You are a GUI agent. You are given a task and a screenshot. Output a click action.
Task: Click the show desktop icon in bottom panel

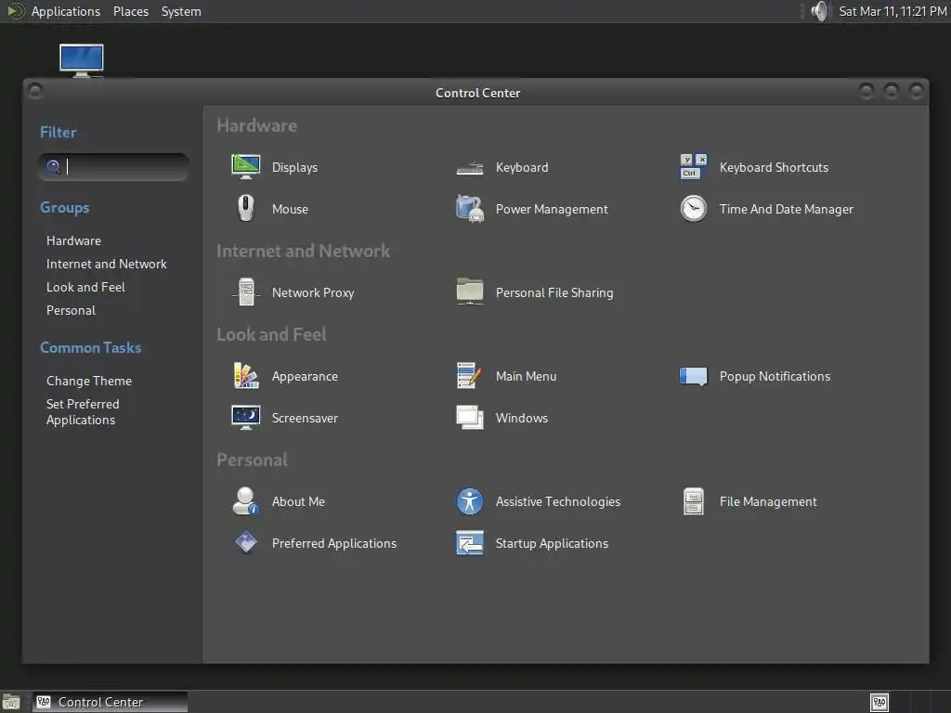pyautogui.click(x=11, y=702)
